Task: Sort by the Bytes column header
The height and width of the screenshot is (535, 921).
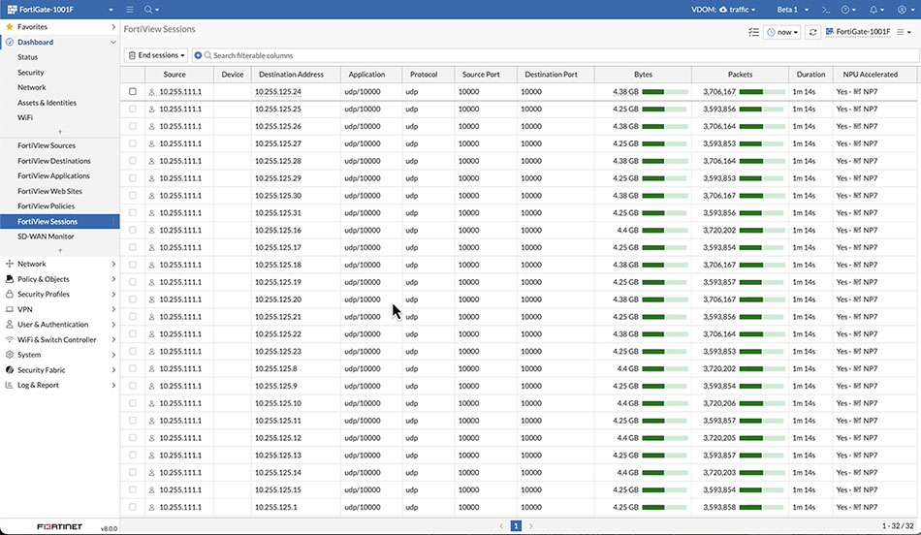Action: point(643,75)
